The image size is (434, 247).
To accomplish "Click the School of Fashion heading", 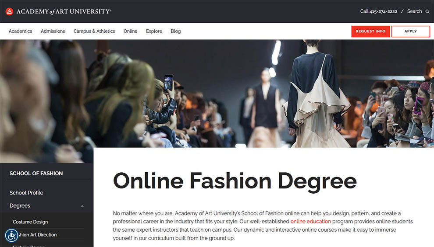I will [x=36, y=173].
